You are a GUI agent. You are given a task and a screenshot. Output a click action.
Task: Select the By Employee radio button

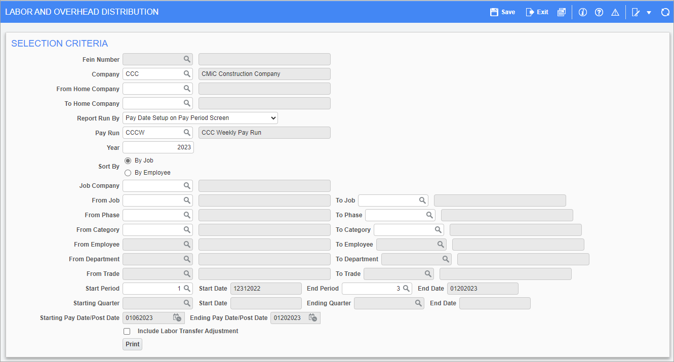tap(128, 173)
